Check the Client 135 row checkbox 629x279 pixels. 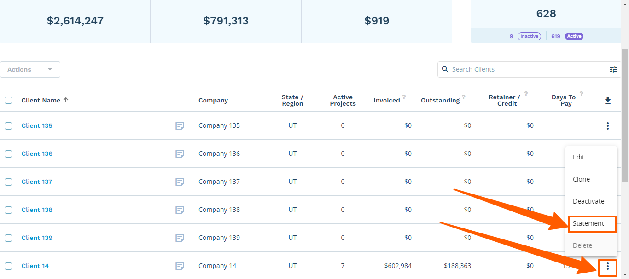[x=8, y=126]
